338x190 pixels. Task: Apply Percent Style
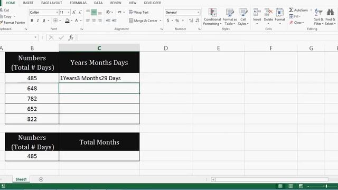[x=177, y=21]
